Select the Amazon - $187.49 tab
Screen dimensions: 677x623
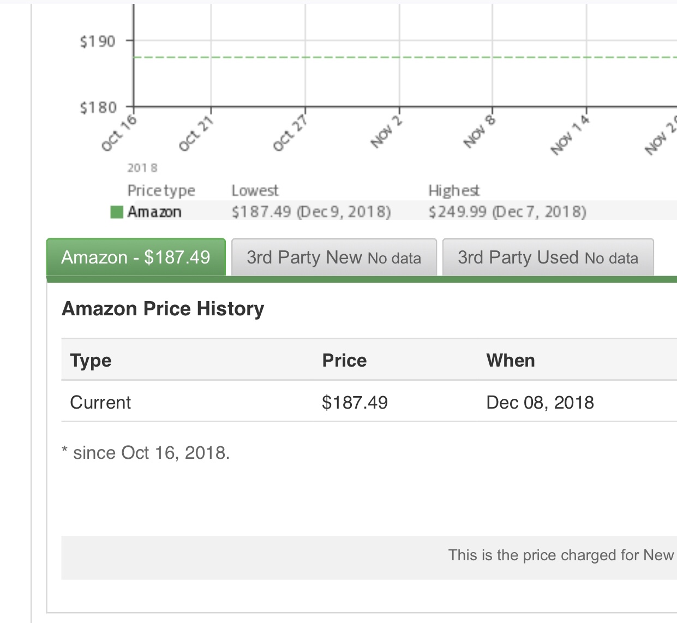pos(136,257)
